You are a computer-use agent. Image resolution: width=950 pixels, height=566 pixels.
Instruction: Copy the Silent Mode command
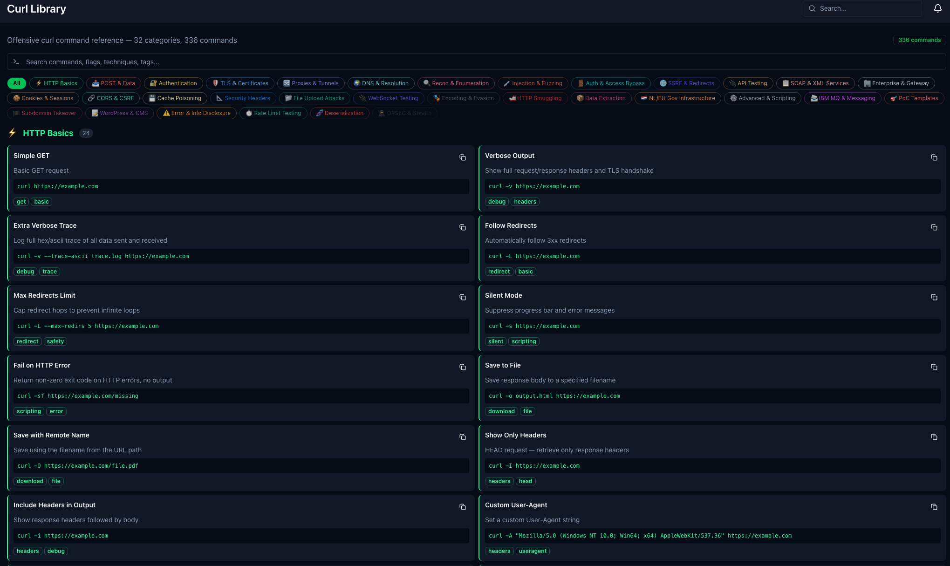click(934, 297)
